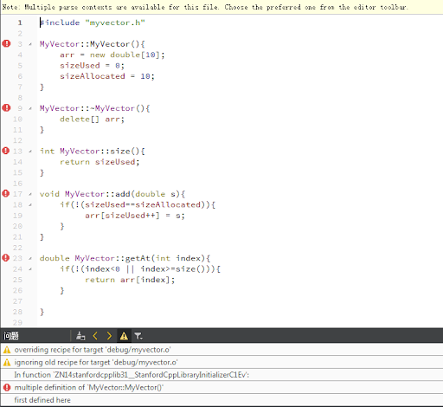Collapse the MyVector constructor fold arrow
443x407 pixels.
pos(30,44)
